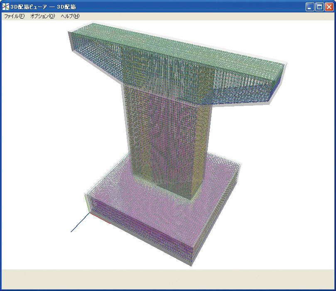Click the 3D配筋ビューア app icon in title bar
336x291 pixels.
pyautogui.click(x=6, y=7)
